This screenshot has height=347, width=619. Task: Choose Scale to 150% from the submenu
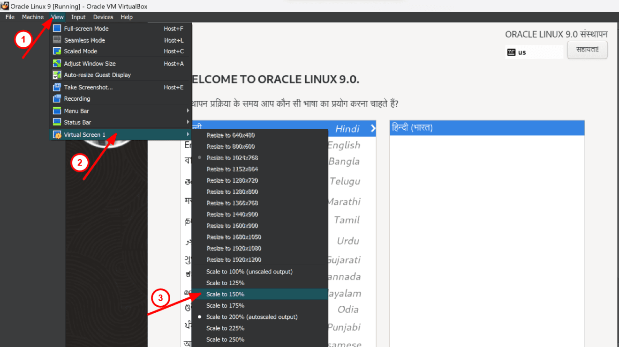point(225,295)
